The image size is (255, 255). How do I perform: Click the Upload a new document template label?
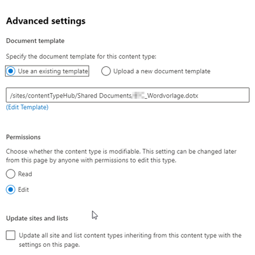[162, 71]
